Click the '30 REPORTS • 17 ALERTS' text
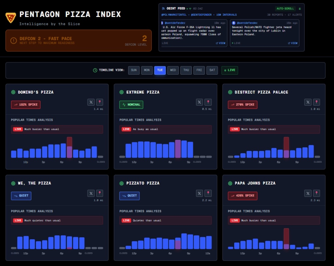The image size is (334, 266). click(284, 15)
